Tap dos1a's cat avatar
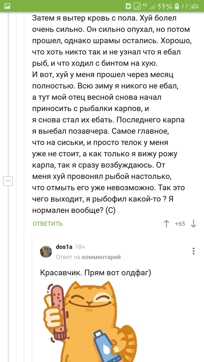Screen dimensions: 204x362 [46, 252]
